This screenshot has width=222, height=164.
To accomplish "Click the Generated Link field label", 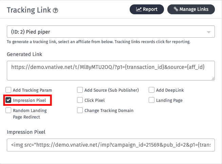I will point(24,54).
